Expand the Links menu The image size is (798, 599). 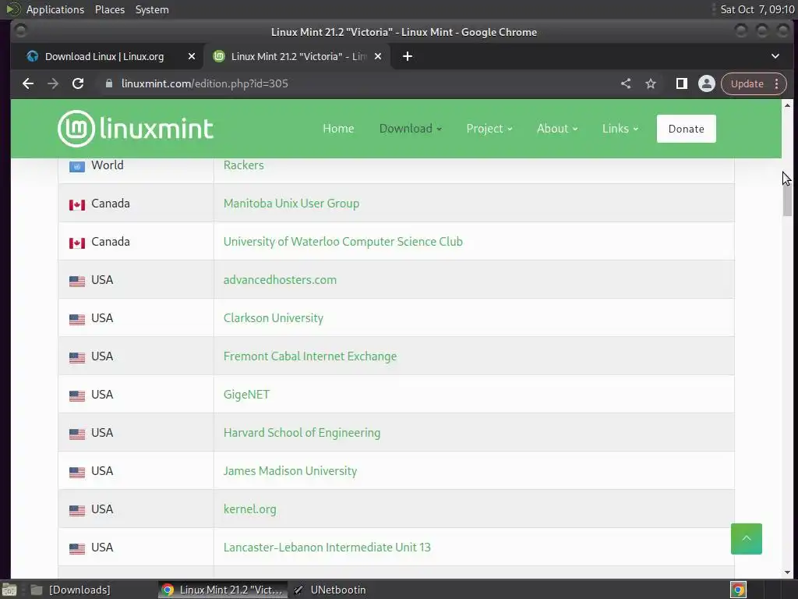[620, 129]
